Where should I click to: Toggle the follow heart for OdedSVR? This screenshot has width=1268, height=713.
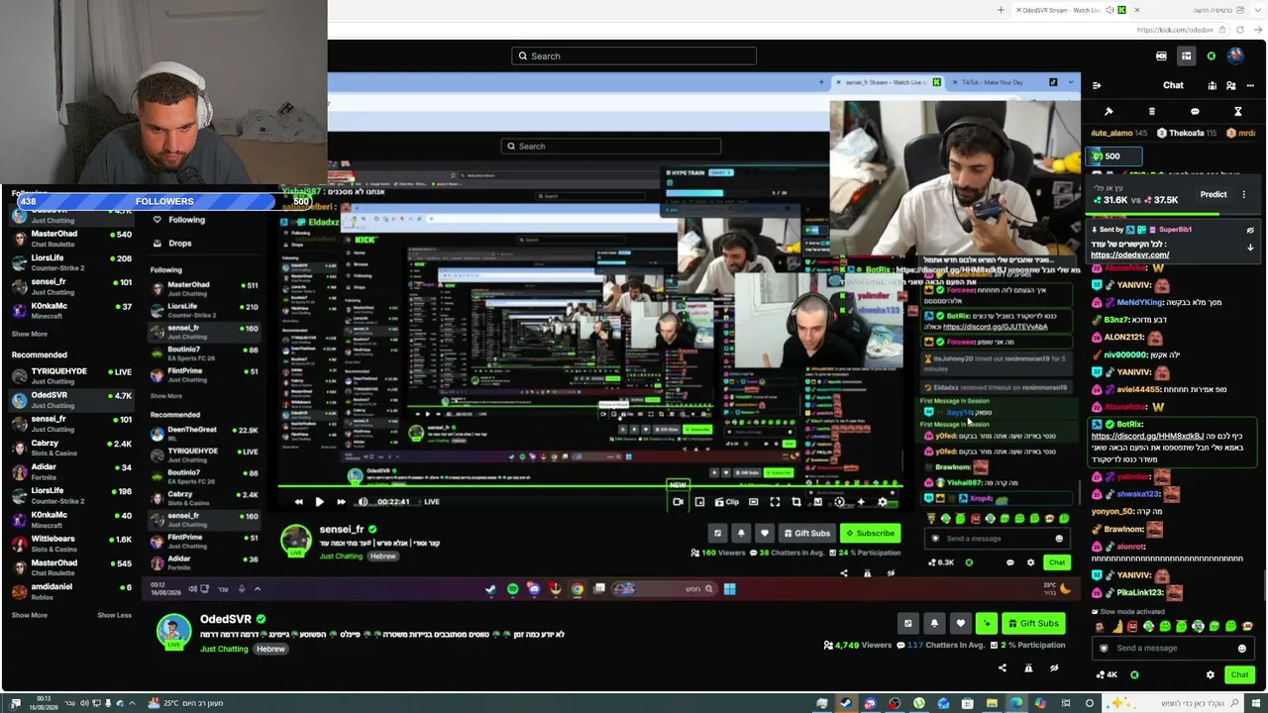(x=960, y=623)
